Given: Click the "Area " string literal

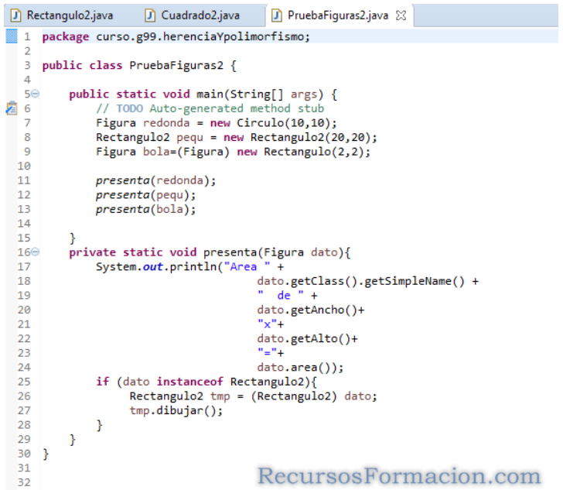Looking at the screenshot, I should pos(247,267).
